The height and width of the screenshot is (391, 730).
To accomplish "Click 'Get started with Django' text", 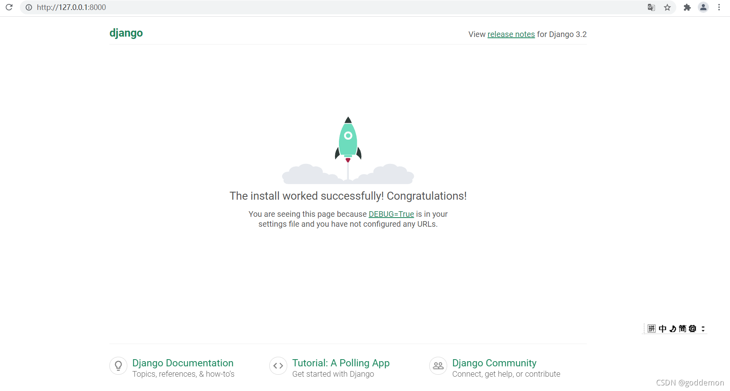I will (333, 374).
